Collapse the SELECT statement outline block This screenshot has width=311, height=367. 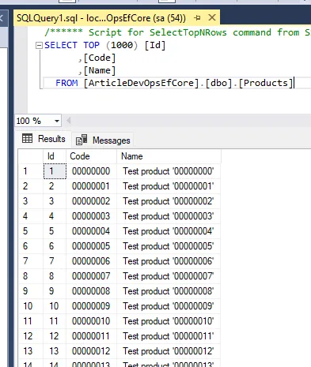tap(39, 46)
